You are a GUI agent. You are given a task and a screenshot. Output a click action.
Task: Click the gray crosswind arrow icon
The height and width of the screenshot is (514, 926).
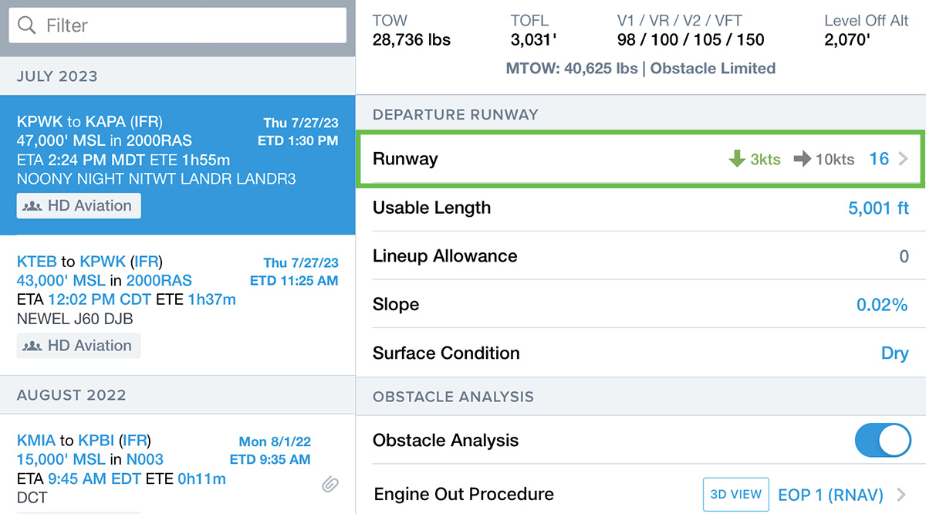coord(803,159)
